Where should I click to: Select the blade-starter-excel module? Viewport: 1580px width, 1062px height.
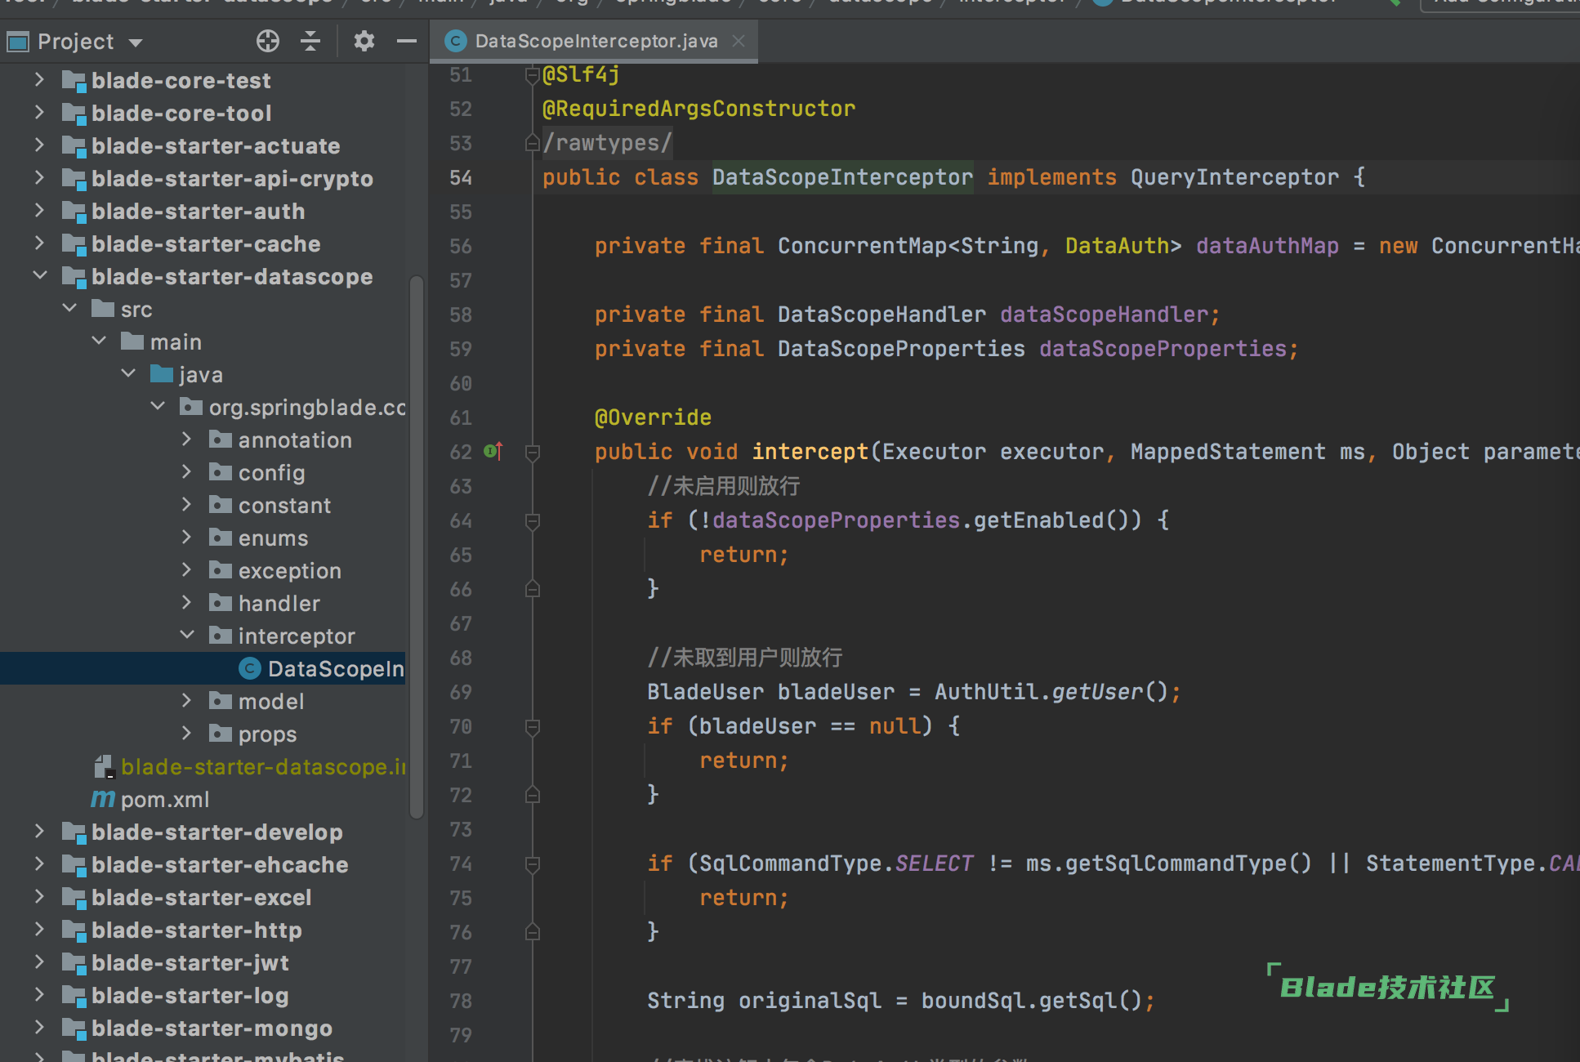coord(201,897)
